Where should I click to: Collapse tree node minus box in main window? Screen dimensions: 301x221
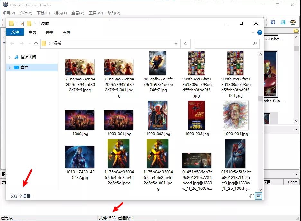click(4, 42)
